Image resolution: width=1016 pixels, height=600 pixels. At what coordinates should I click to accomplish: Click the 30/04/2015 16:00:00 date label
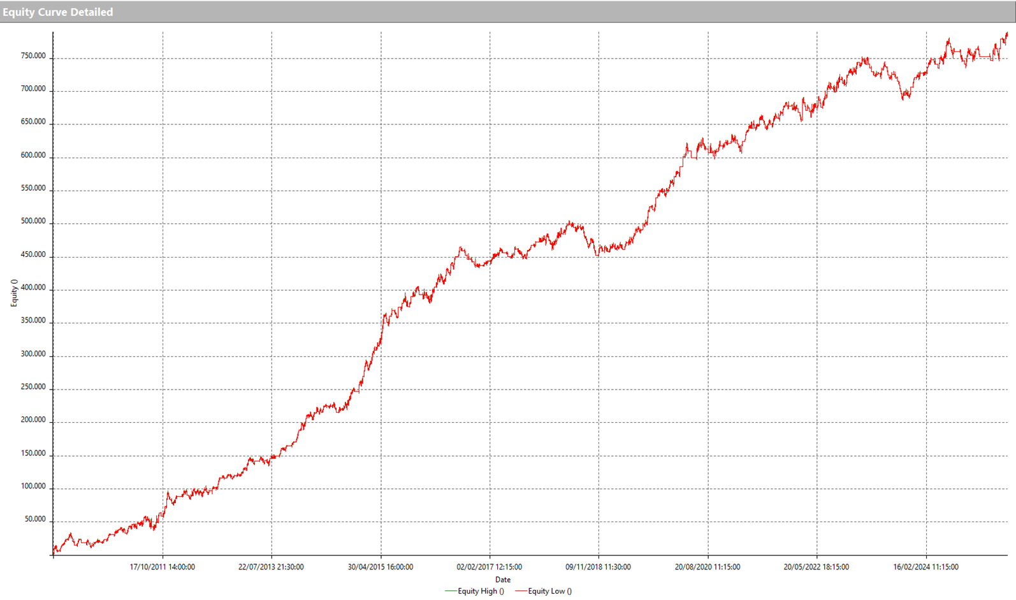(381, 567)
